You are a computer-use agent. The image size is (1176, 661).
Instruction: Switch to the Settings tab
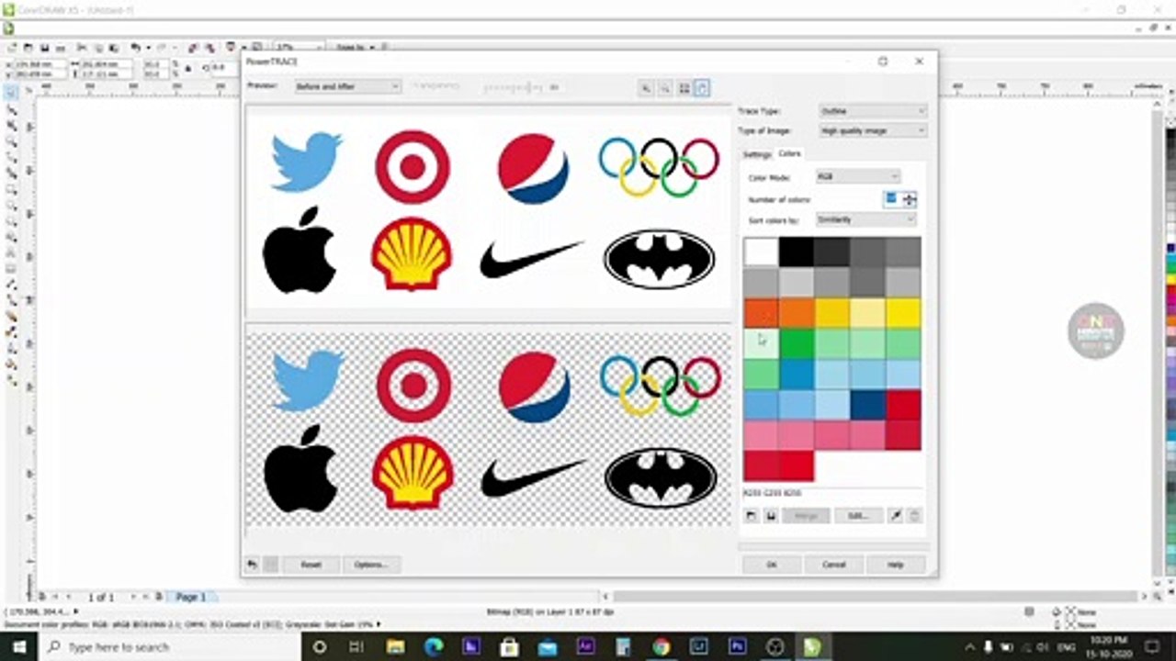tap(757, 154)
